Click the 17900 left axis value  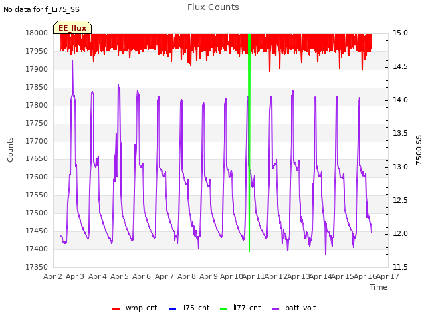click(x=37, y=69)
